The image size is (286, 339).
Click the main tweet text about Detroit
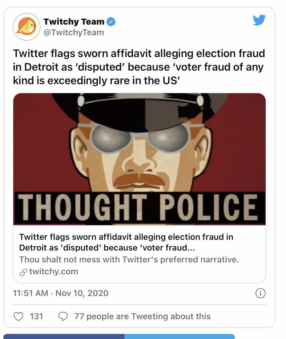pyautogui.click(x=139, y=67)
